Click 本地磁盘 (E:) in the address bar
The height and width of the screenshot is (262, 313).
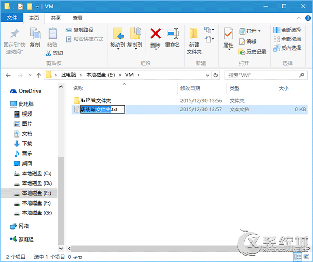coord(100,75)
